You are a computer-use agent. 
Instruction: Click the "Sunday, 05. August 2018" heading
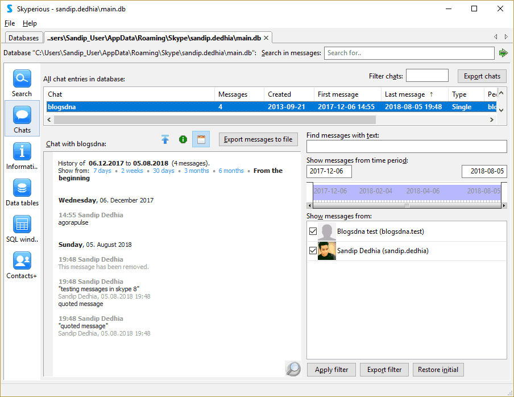pos(95,245)
